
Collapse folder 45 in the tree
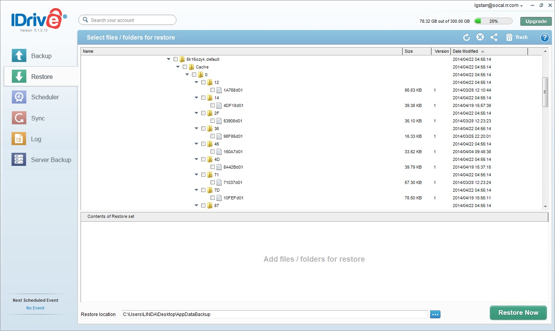pyautogui.click(x=196, y=144)
